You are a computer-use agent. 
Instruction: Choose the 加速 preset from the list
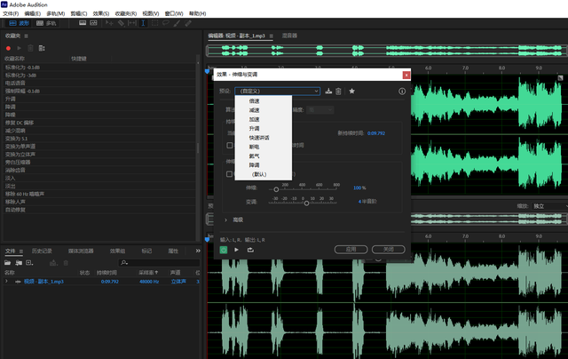click(264, 119)
